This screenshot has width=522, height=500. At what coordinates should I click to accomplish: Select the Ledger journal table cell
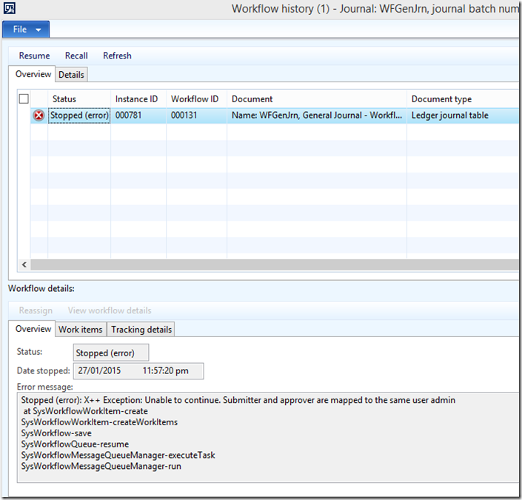pyautogui.click(x=450, y=116)
